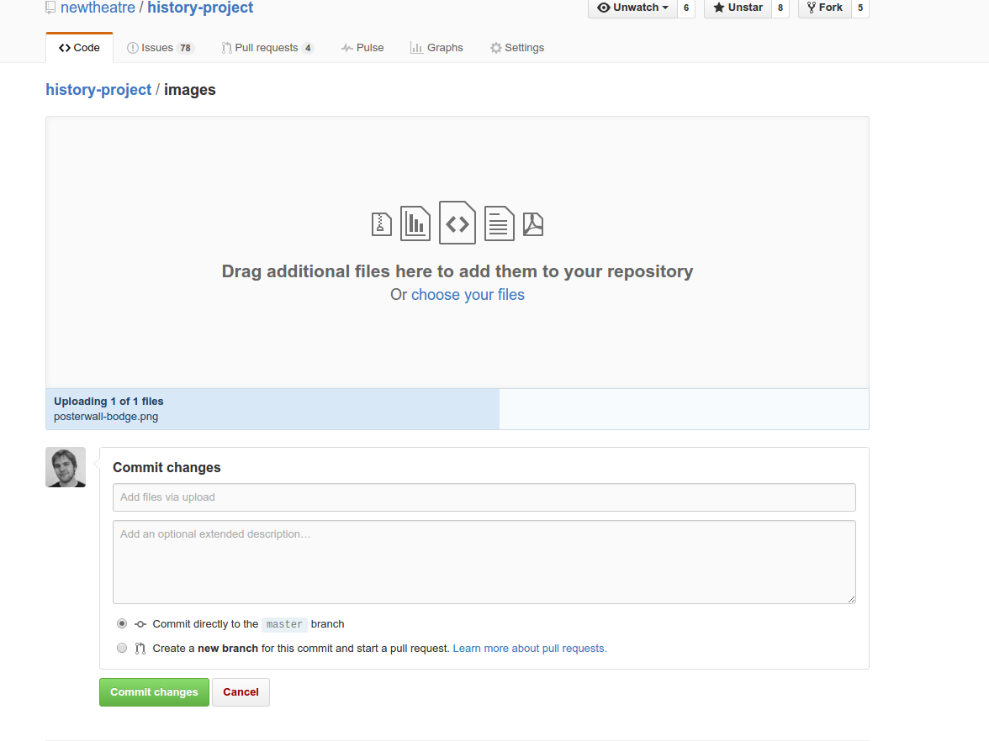The height and width of the screenshot is (741, 989).
Task: Click the images breadcrumb text
Action: tap(190, 89)
